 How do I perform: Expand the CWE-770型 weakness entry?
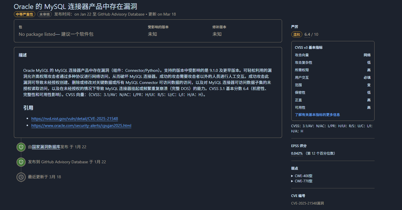pyautogui.click(x=302, y=181)
